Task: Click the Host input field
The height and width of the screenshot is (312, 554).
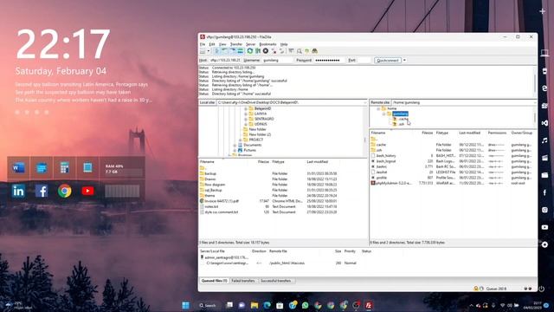Action: pyautogui.click(x=225, y=61)
